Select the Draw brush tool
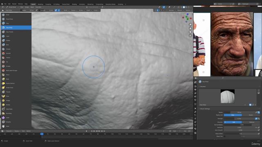The image size is (262, 147). click(16, 15)
